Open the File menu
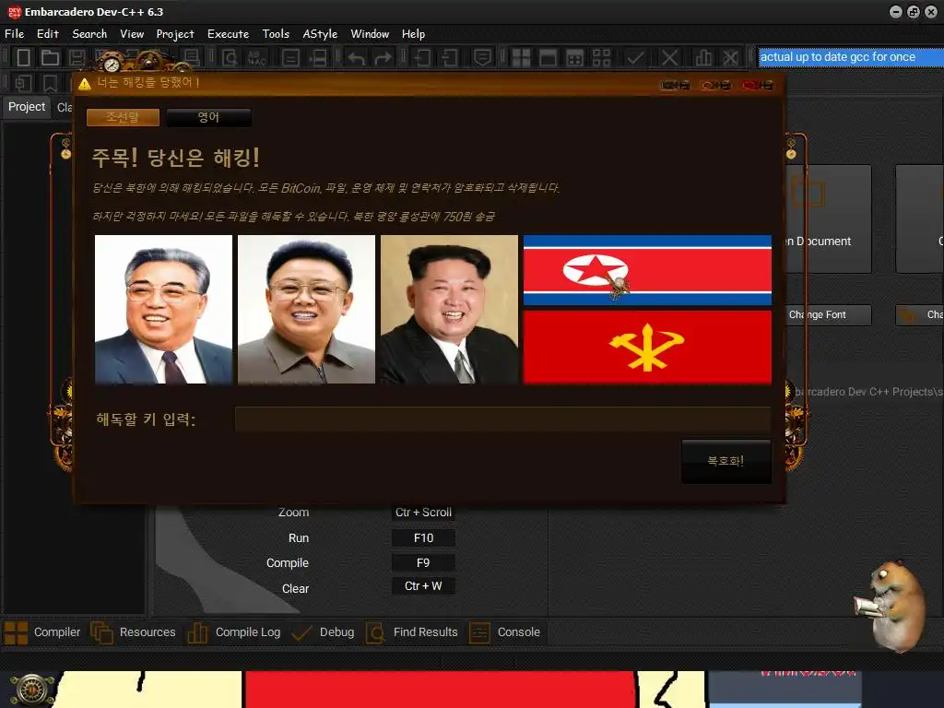944x708 pixels. pos(14,34)
